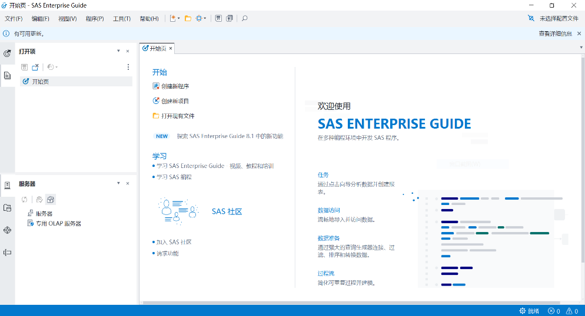The height and width of the screenshot is (316, 585).
Task: Open the tab list arrow at the tab bar's right end
Action: pos(581,48)
